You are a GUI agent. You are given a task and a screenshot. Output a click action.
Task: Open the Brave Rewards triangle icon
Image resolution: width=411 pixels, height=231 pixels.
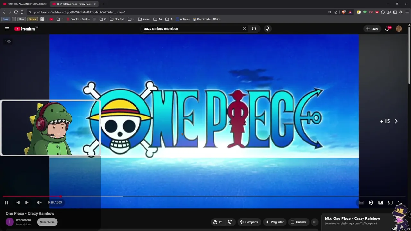(x=350, y=12)
